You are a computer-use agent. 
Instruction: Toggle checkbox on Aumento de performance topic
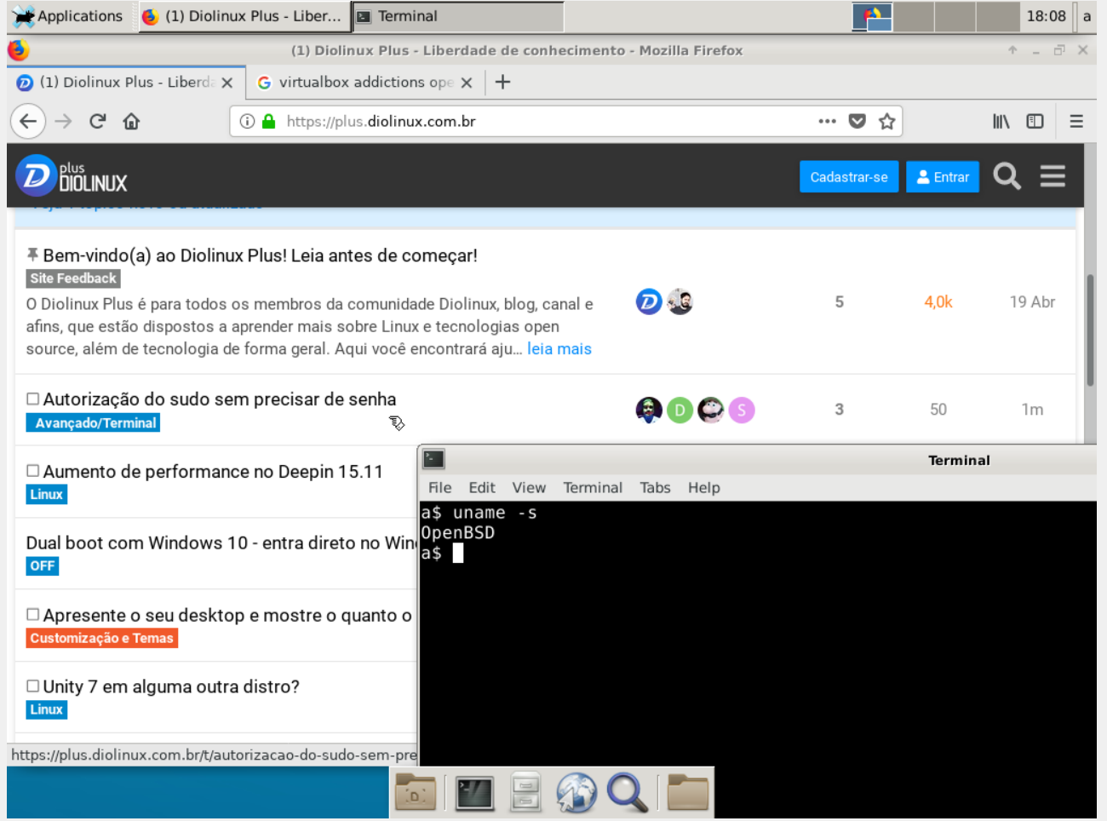[32, 470]
